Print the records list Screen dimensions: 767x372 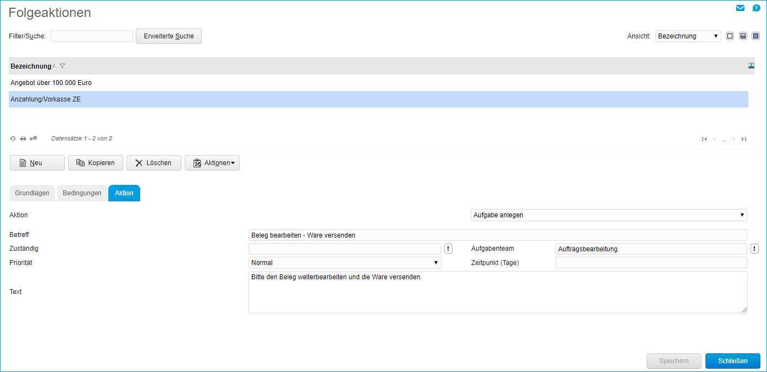[x=23, y=139]
